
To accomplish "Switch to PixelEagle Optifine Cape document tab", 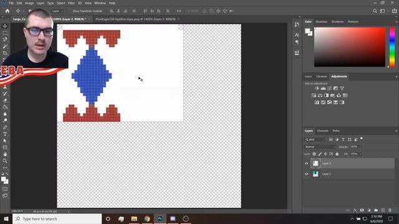I will [x=135, y=19].
